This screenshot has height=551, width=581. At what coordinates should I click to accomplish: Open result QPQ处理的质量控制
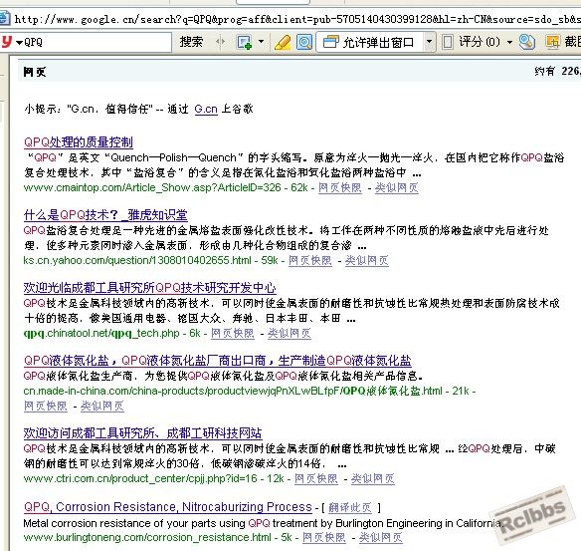(79, 142)
